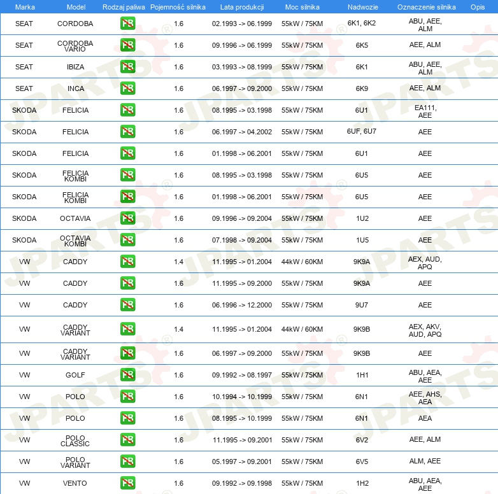Click engine code 'AEX, AKV, AUD, APQ'
Image resolution: width=498 pixels, height=494 pixels.
[425, 330]
